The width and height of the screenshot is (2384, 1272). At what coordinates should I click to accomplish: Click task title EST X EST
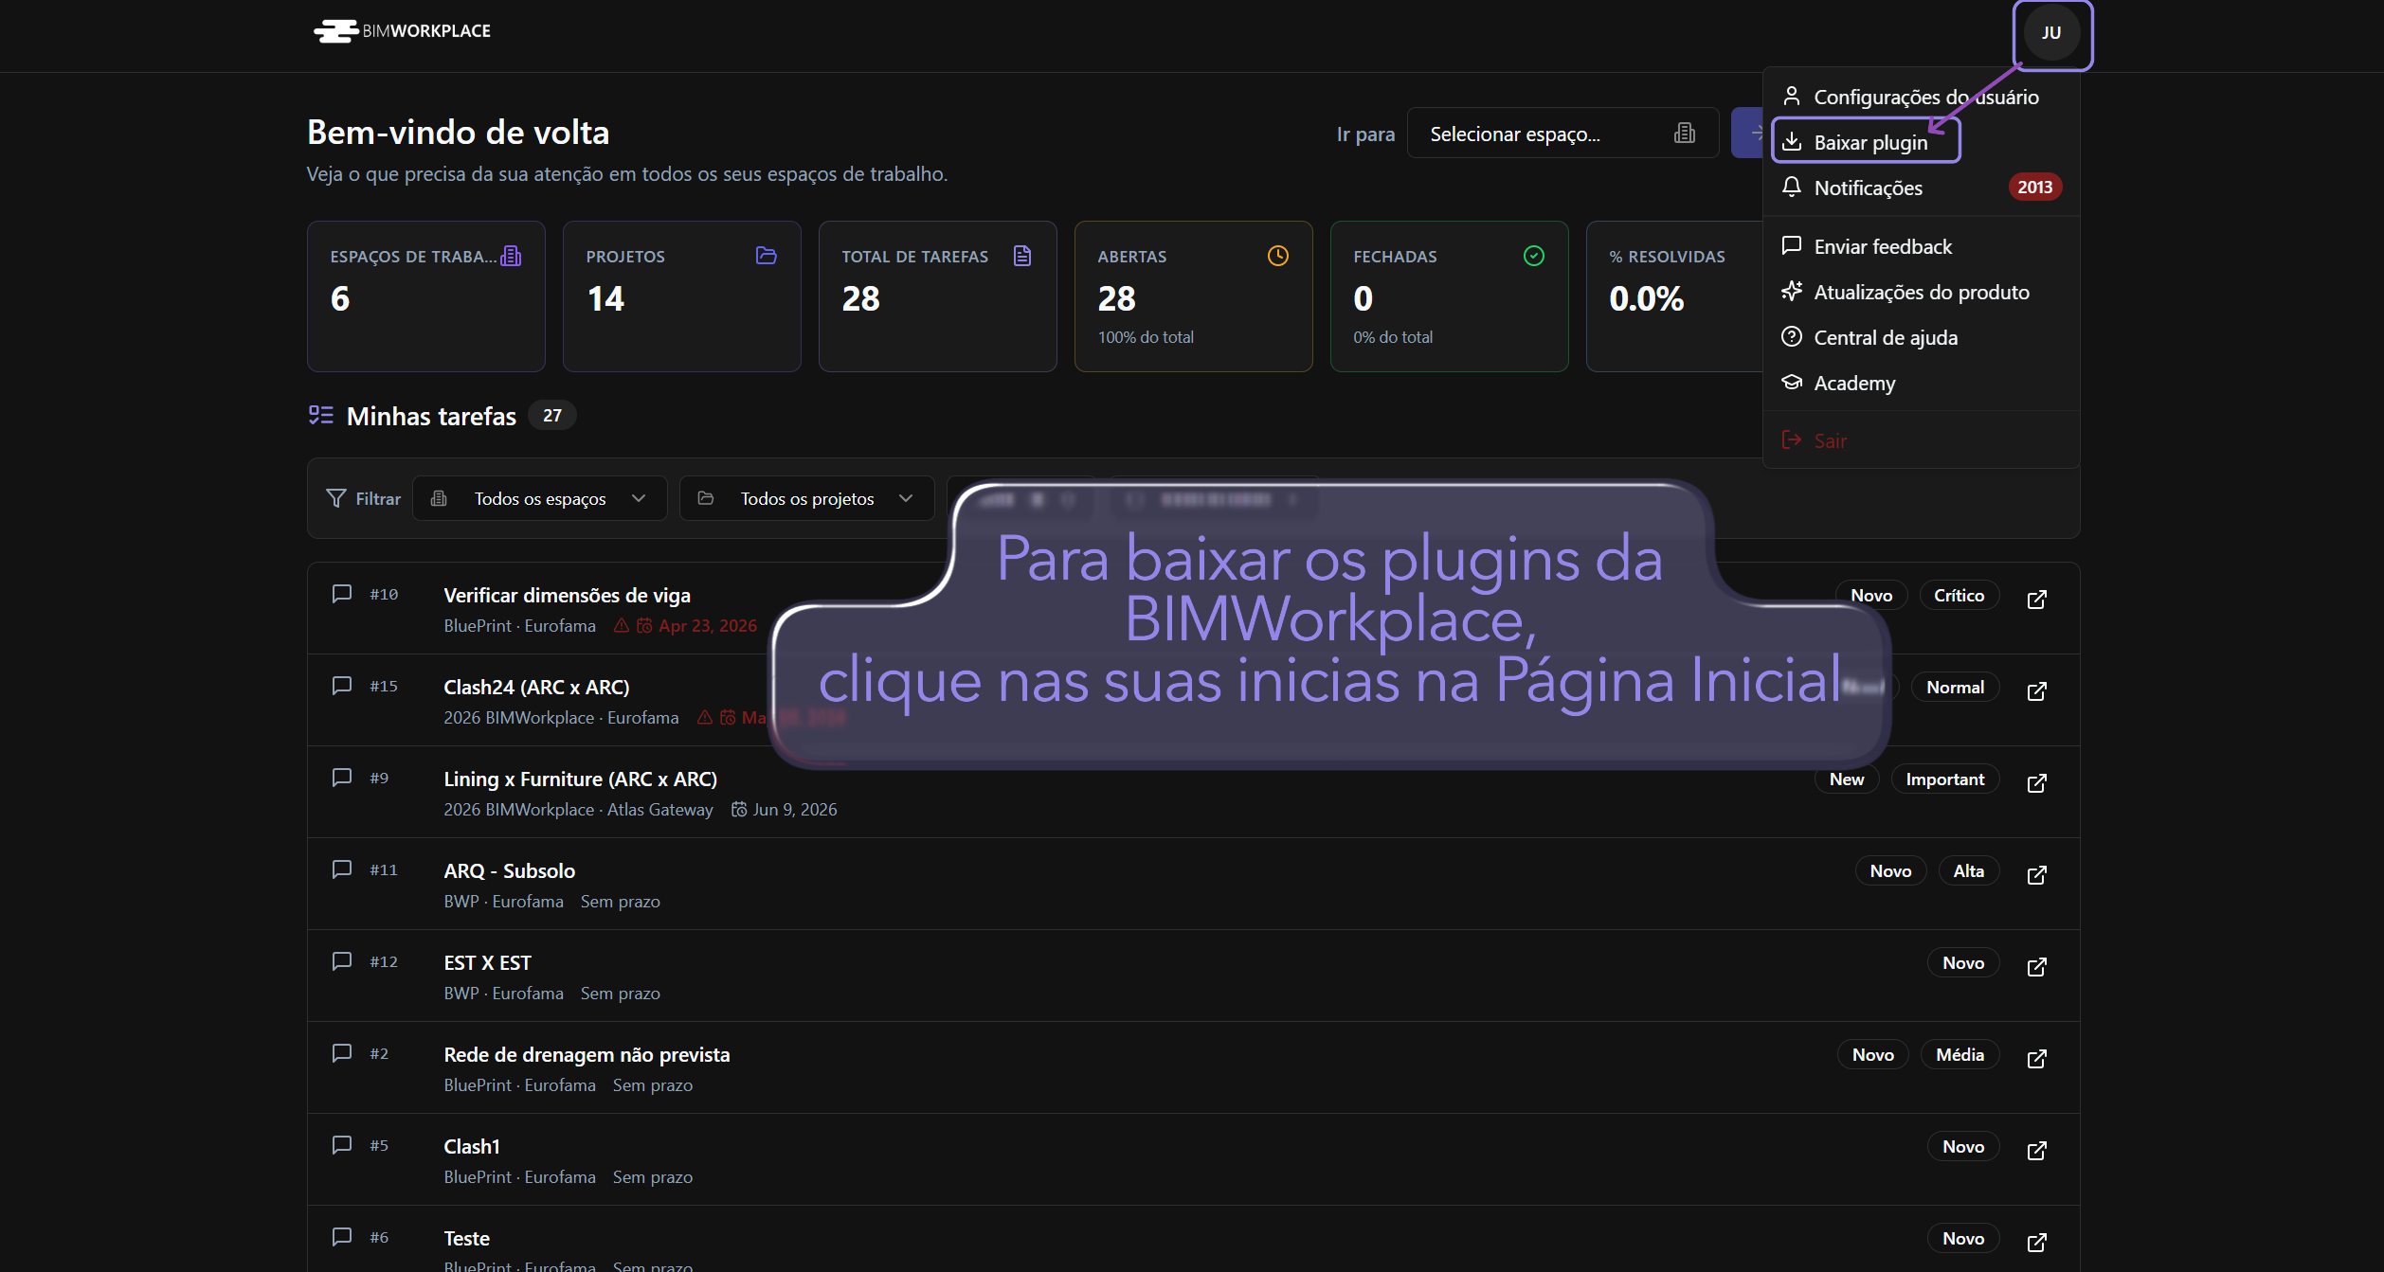487,962
